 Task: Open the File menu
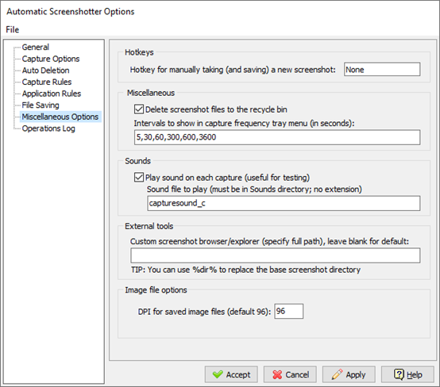13,29
